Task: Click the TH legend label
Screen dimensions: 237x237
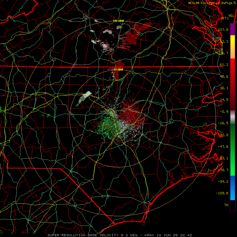Action: 226,205
